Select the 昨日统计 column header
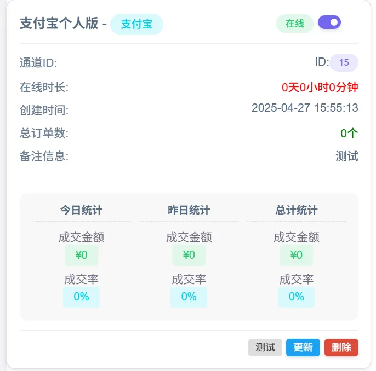Screen dimensions: 376x371 [x=189, y=210]
